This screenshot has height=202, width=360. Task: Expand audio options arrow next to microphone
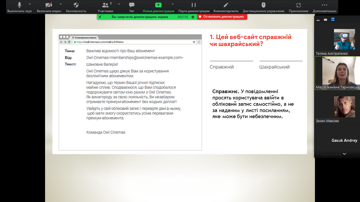30,4
